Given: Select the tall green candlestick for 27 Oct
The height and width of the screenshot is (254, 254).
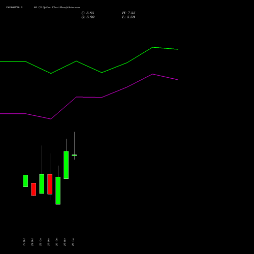Looking at the screenshot, I should click(66, 165).
